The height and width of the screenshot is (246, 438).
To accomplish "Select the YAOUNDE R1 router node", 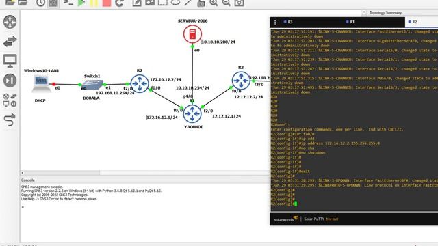I will point(192,113).
